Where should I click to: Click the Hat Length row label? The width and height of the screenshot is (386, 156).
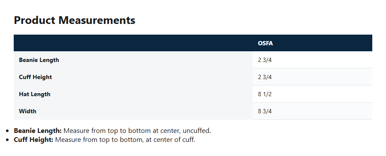[34, 94]
